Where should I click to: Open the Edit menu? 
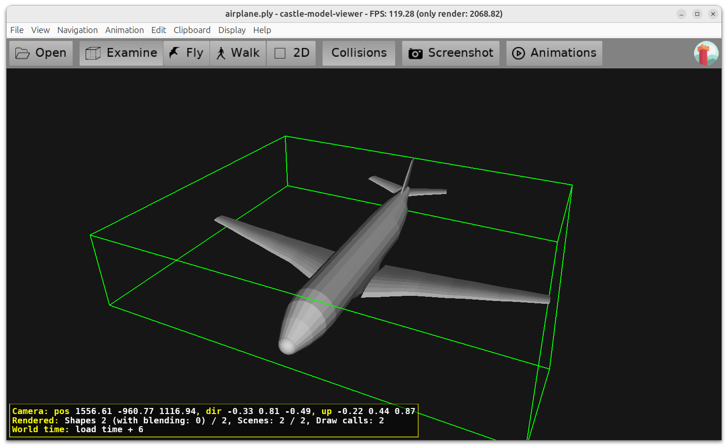(158, 30)
